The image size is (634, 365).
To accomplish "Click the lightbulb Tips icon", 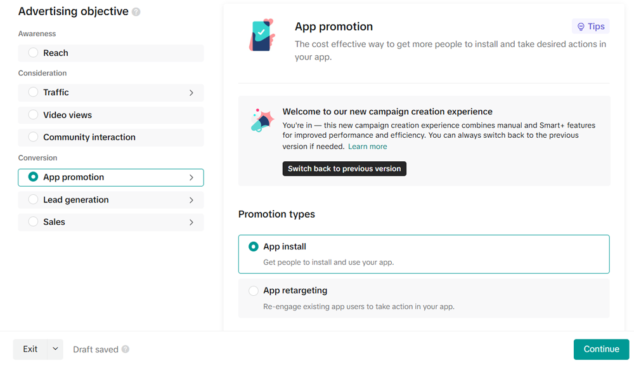I will click(581, 27).
